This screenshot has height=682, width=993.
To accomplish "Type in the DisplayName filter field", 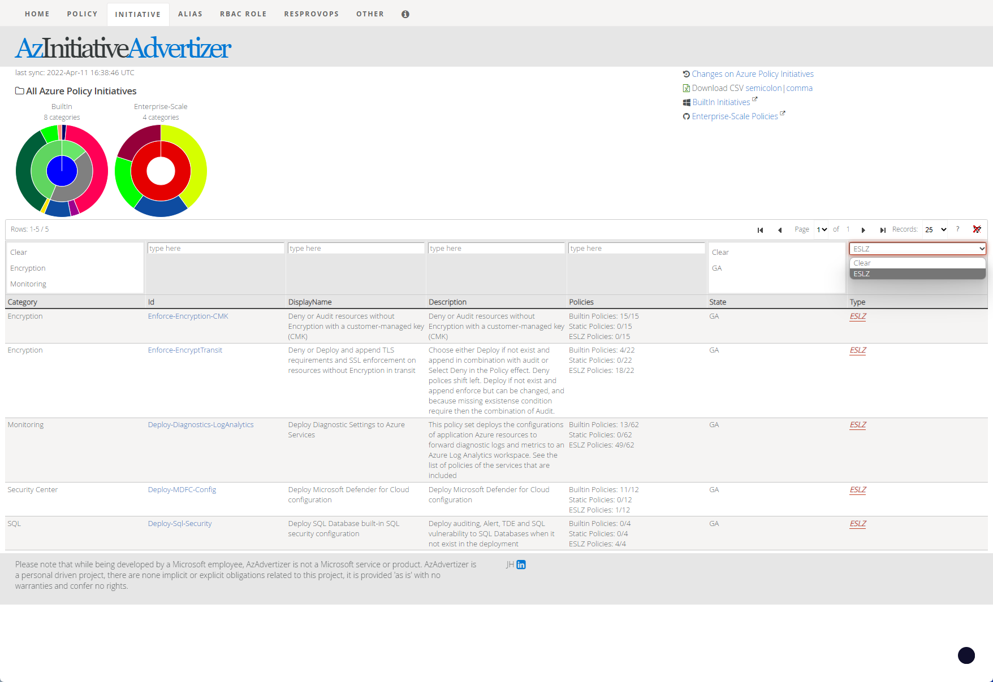I will (356, 248).
